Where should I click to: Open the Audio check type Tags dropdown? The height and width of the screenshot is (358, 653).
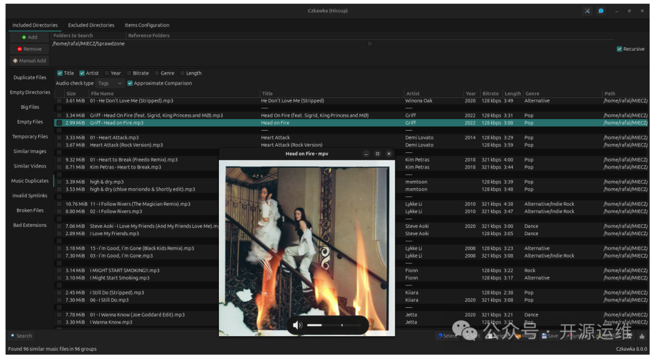tap(110, 83)
